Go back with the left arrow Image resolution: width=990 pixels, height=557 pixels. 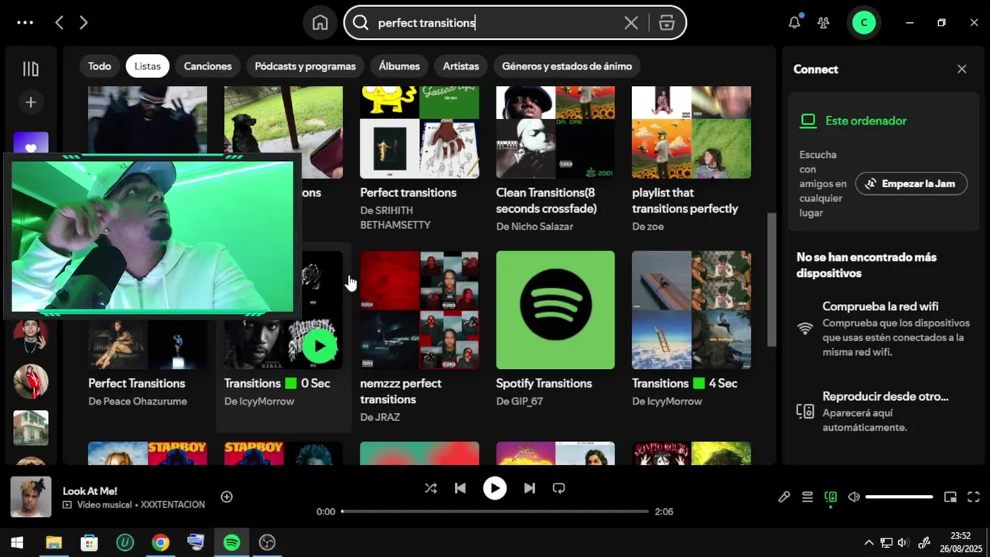point(59,22)
